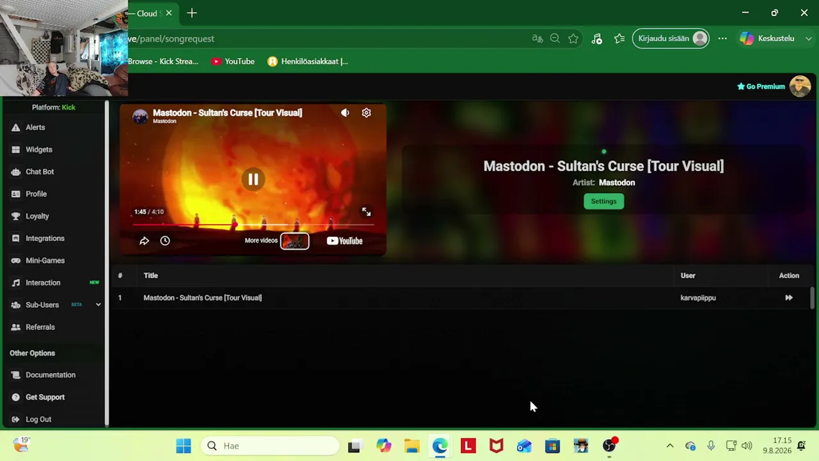This screenshot has width=819, height=461.
Task: Click the sidebar scrollbar
Action: coord(107,263)
